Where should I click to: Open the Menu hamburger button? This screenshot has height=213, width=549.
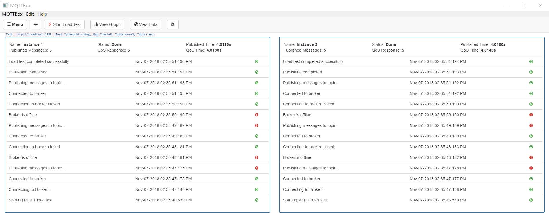[15, 24]
